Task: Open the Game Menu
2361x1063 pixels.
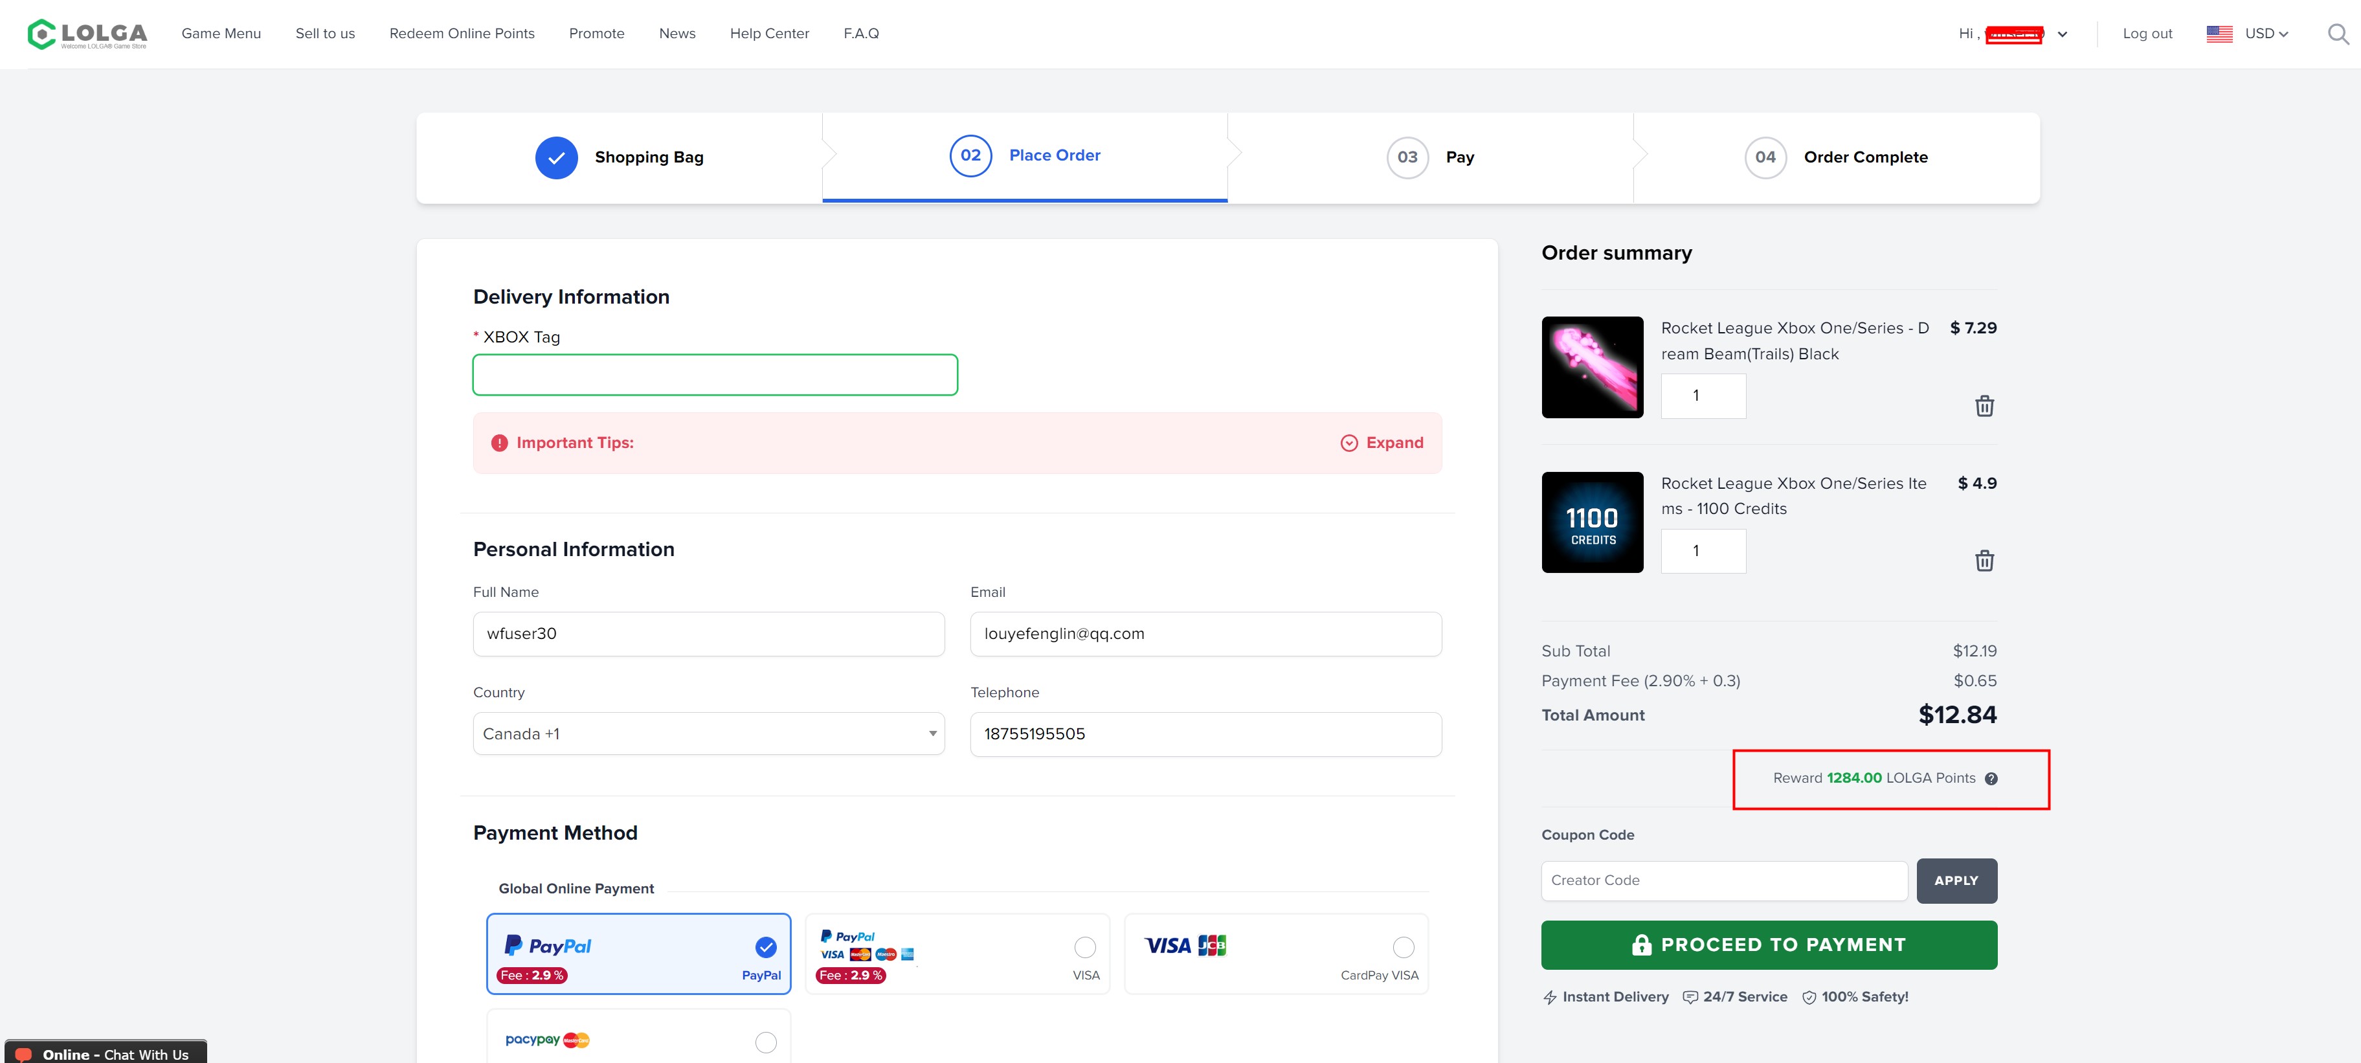Action: tap(221, 34)
